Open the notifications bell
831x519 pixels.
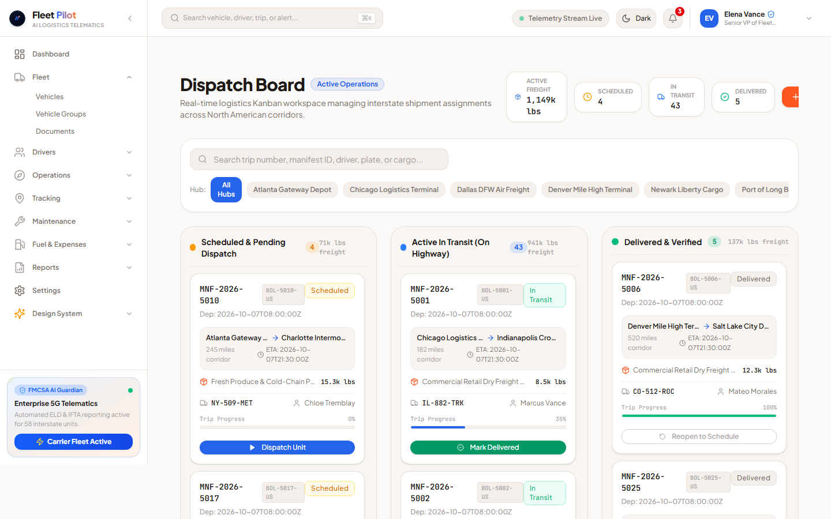coord(673,18)
